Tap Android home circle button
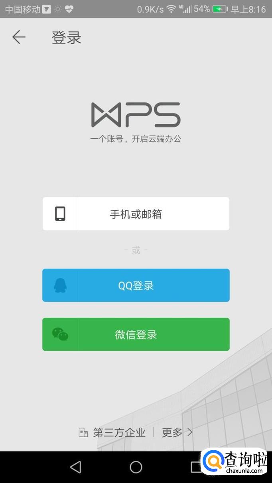Viewport: 272px width, 483px height. [136, 467]
